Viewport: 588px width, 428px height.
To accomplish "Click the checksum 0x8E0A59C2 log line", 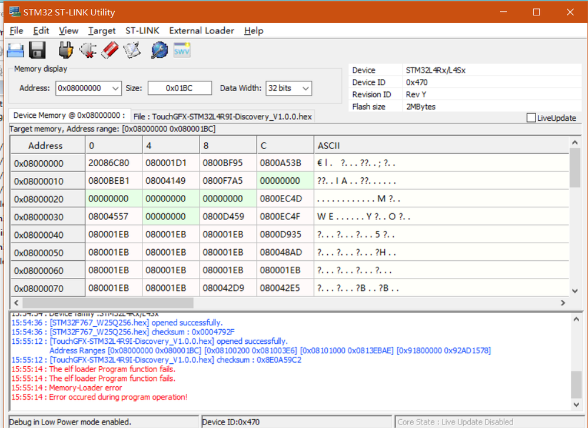I will tap(157, 360).
